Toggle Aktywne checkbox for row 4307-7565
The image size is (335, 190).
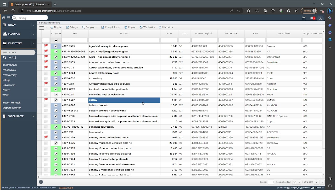point(56,46)
